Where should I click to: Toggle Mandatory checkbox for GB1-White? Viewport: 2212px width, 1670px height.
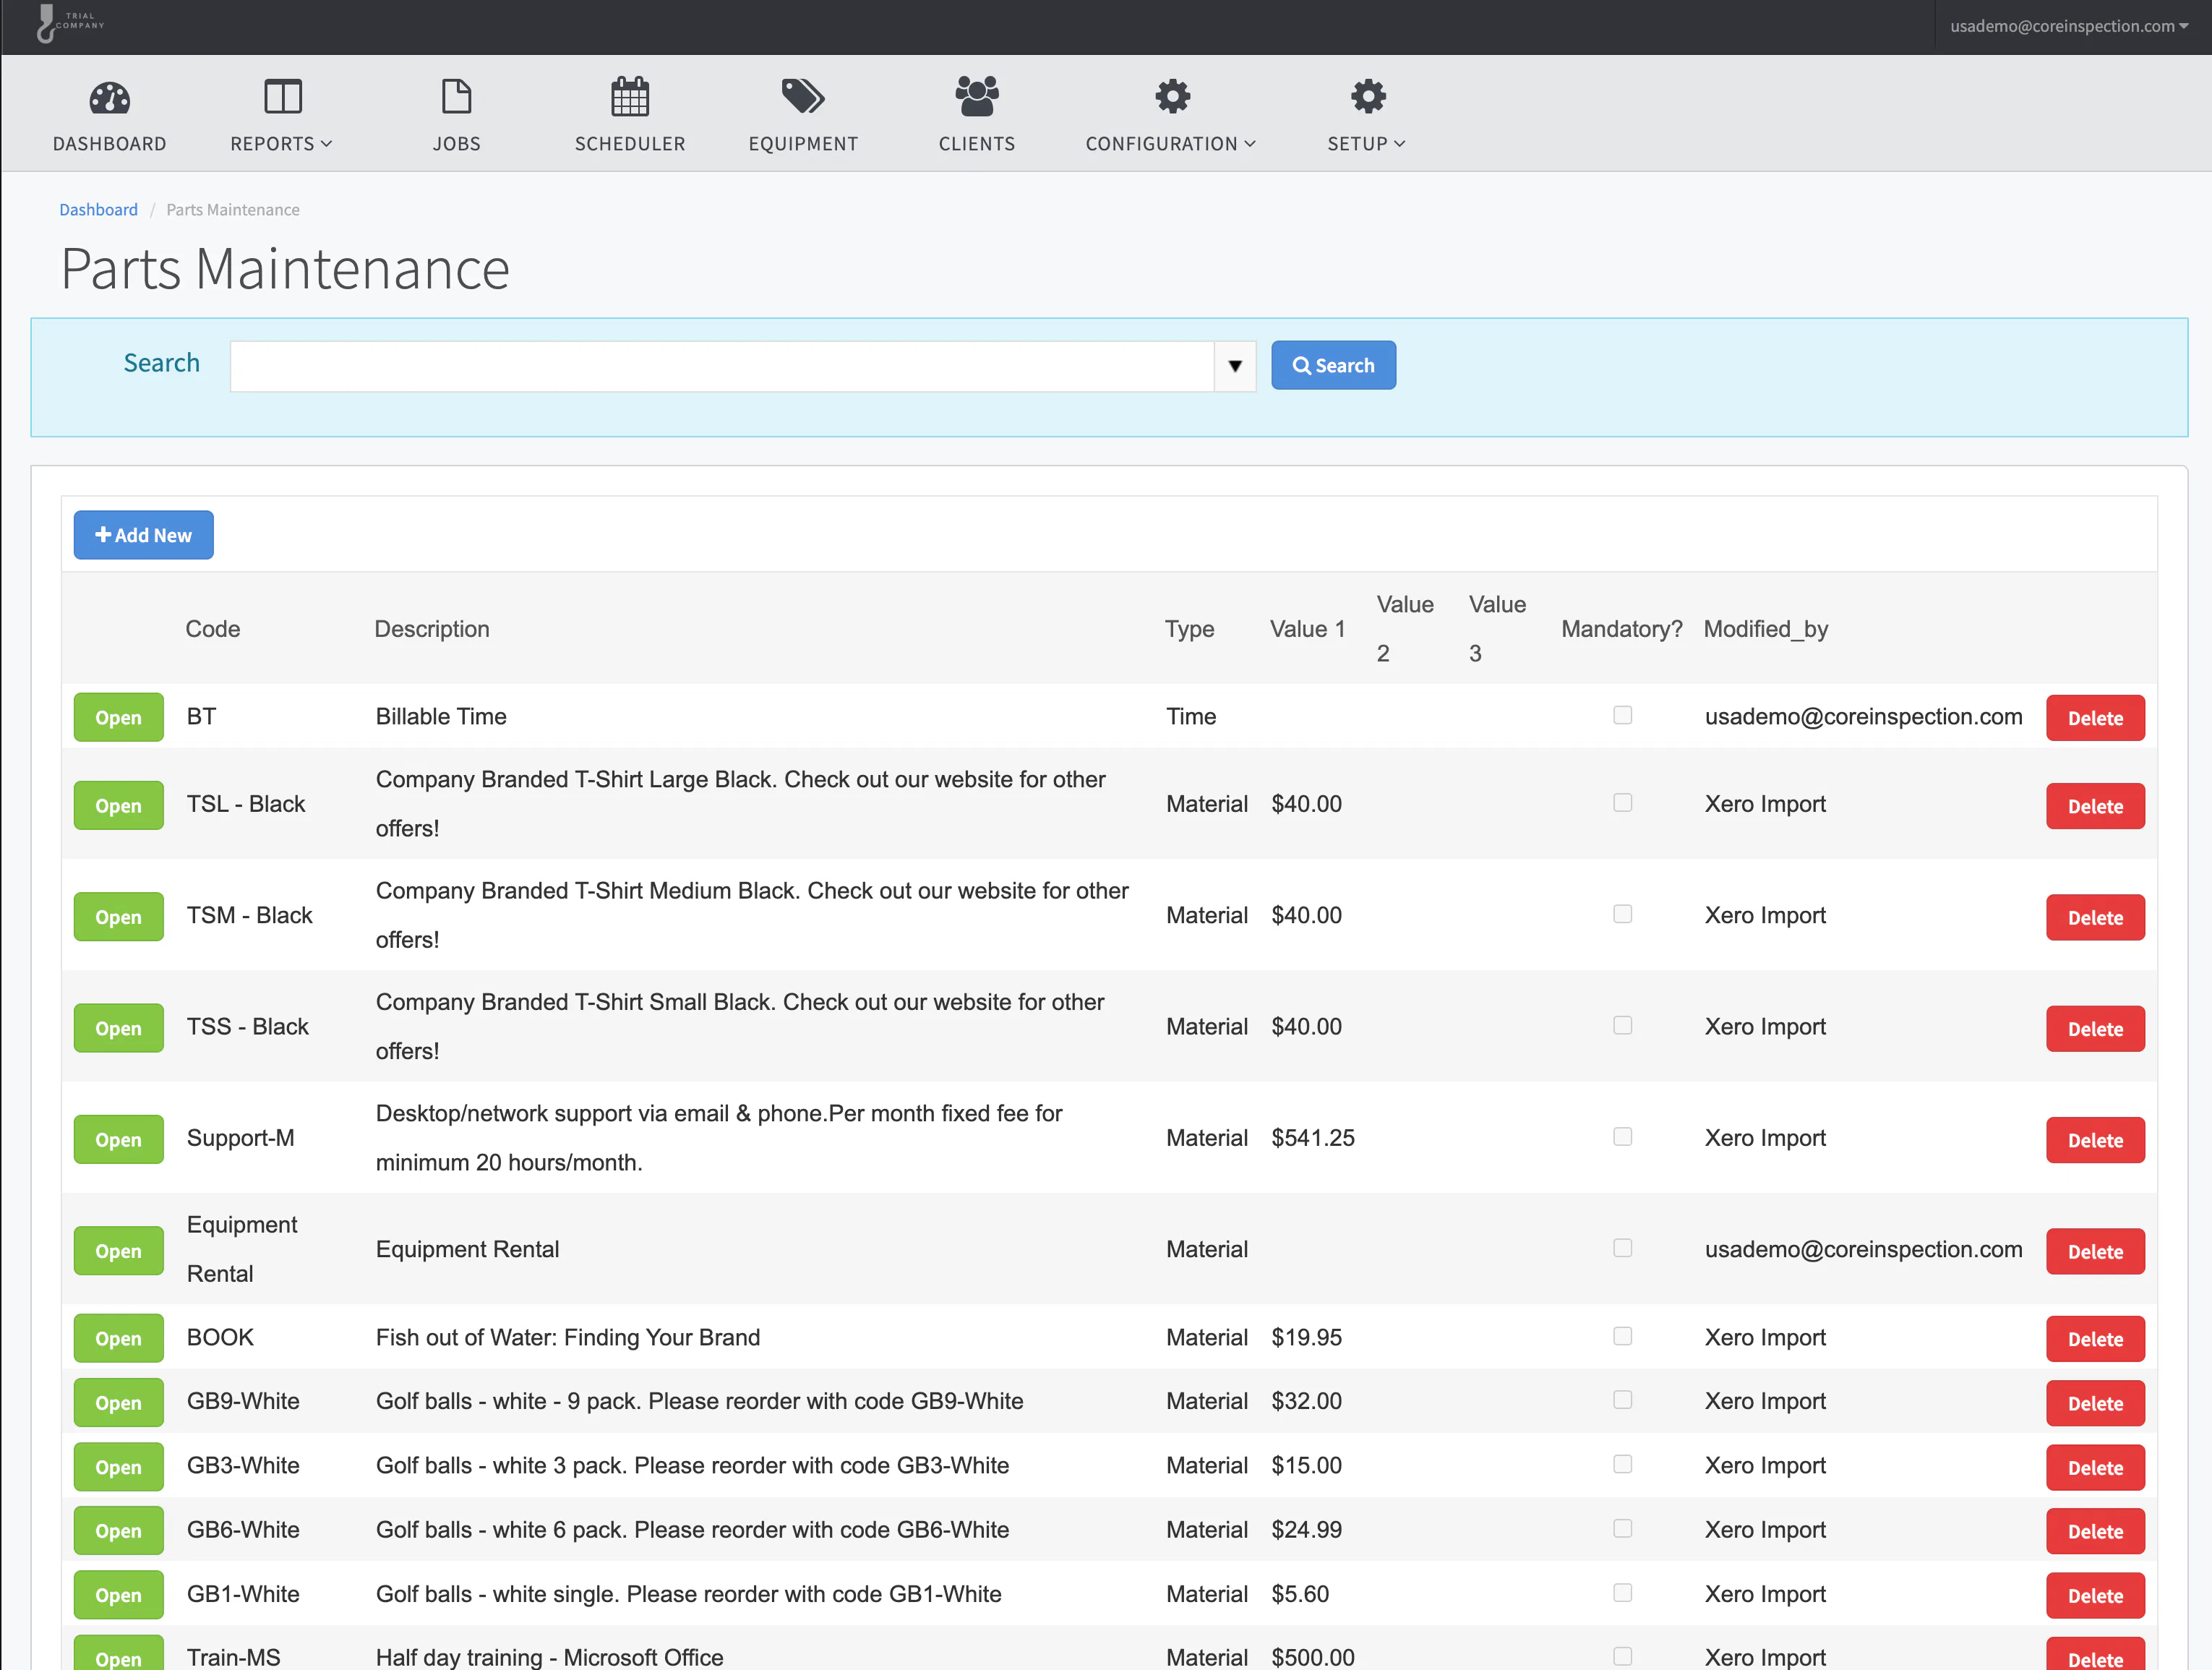(x=1622, y=1592)
